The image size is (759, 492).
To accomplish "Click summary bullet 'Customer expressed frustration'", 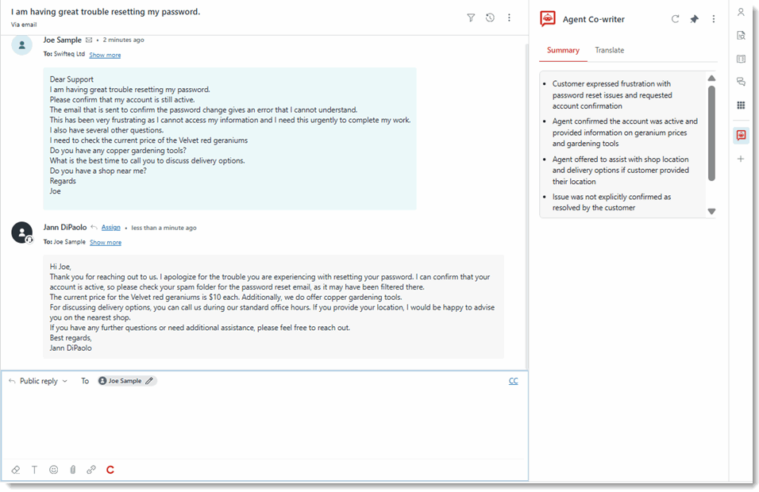I will click(x=612, y=94).
